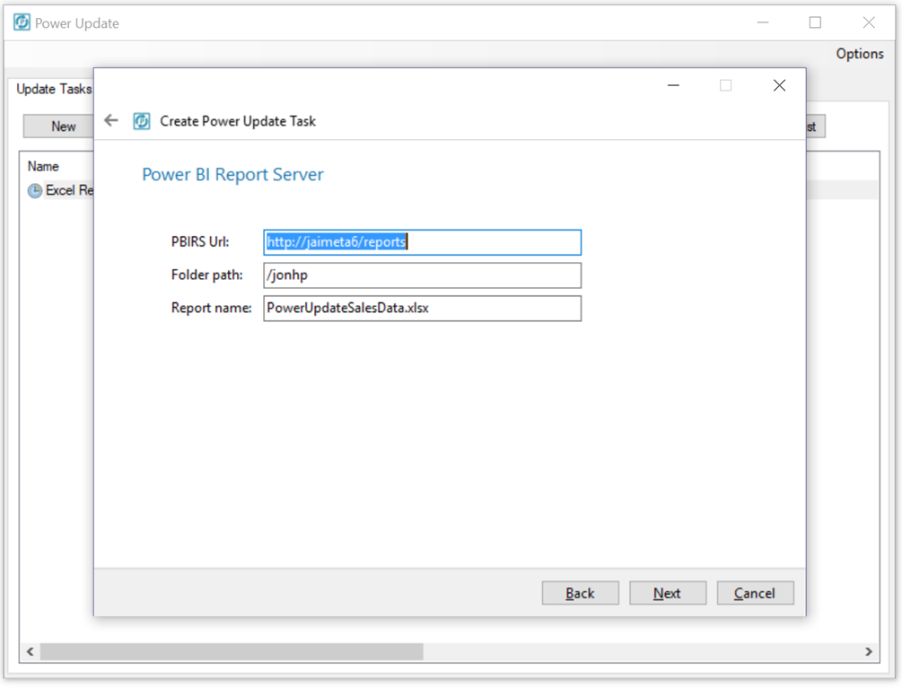Click the Power Update app icon in the title bar

[x=22, y=22]
